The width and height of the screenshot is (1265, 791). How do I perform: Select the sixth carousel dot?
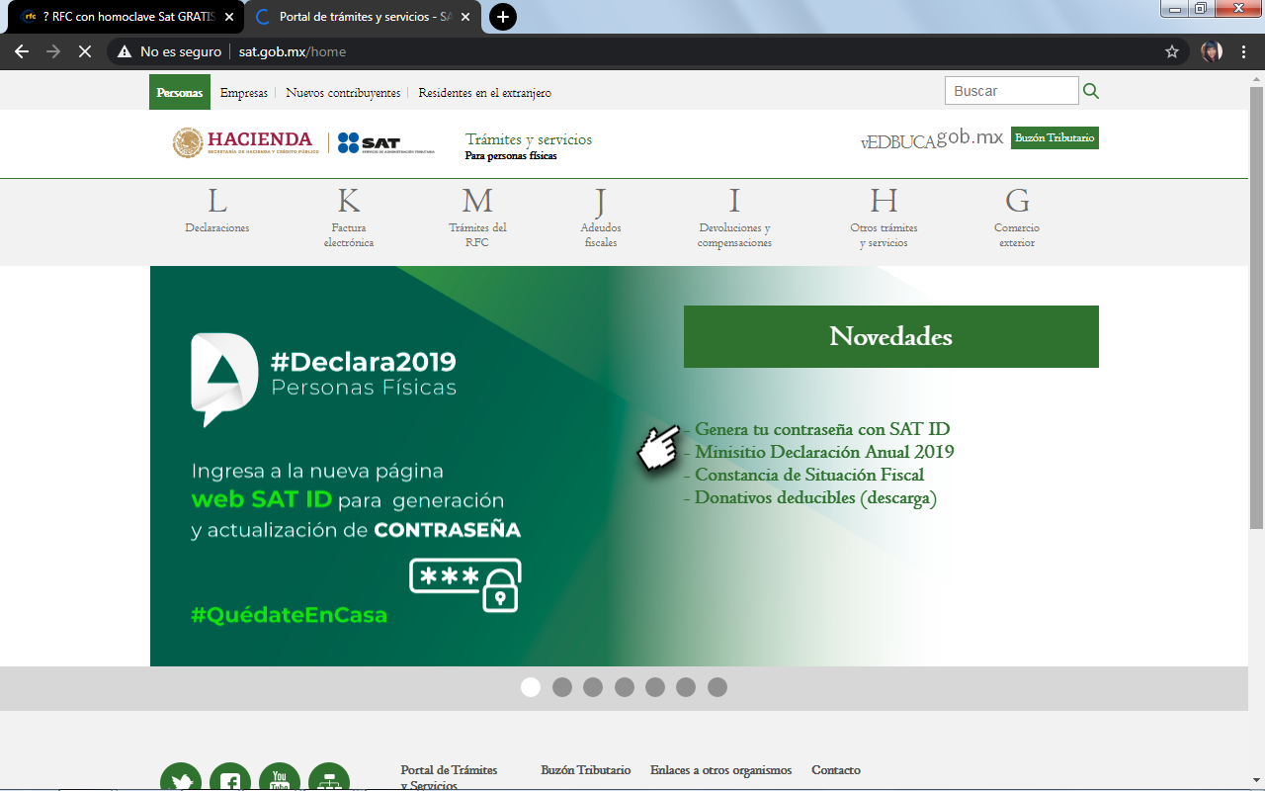point(686,687)
